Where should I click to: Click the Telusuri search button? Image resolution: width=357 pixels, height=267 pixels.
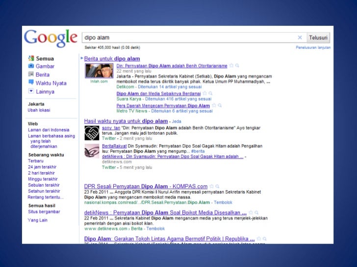coord(318,38)
